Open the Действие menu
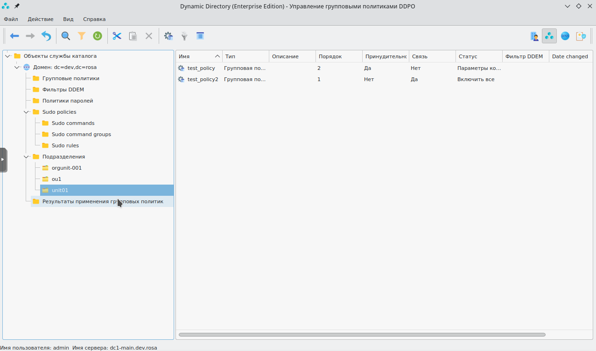Image resolution: width=596 pixels, height=351 pixels. pyautogui.click(x=40, y=19)
